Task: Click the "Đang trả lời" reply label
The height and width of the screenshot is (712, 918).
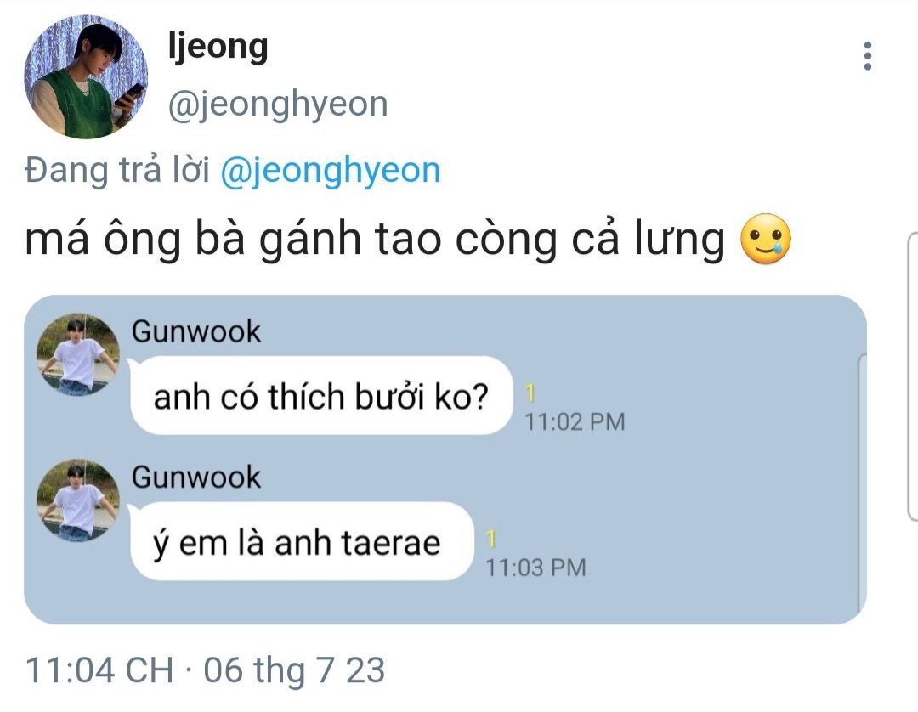Action: pyautogui.click(x=117, y=170)
